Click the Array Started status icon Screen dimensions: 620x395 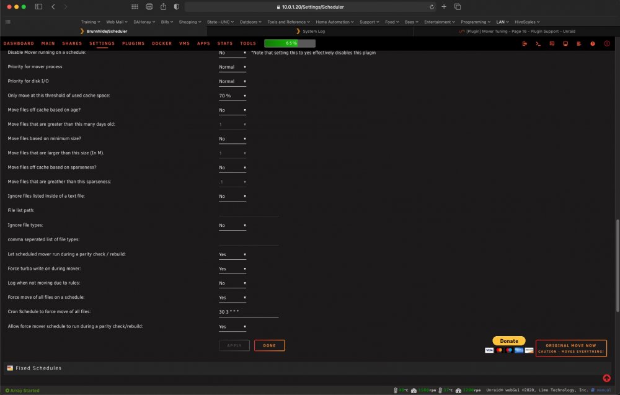(7, 390)
